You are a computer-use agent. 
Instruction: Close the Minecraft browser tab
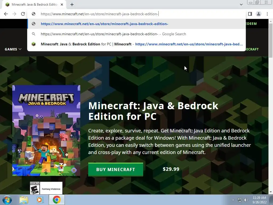point(62,5)
